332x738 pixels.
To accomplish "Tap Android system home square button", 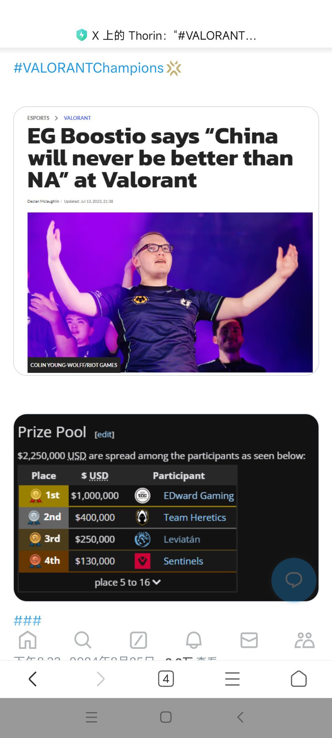I will click(x=166, y=717).
